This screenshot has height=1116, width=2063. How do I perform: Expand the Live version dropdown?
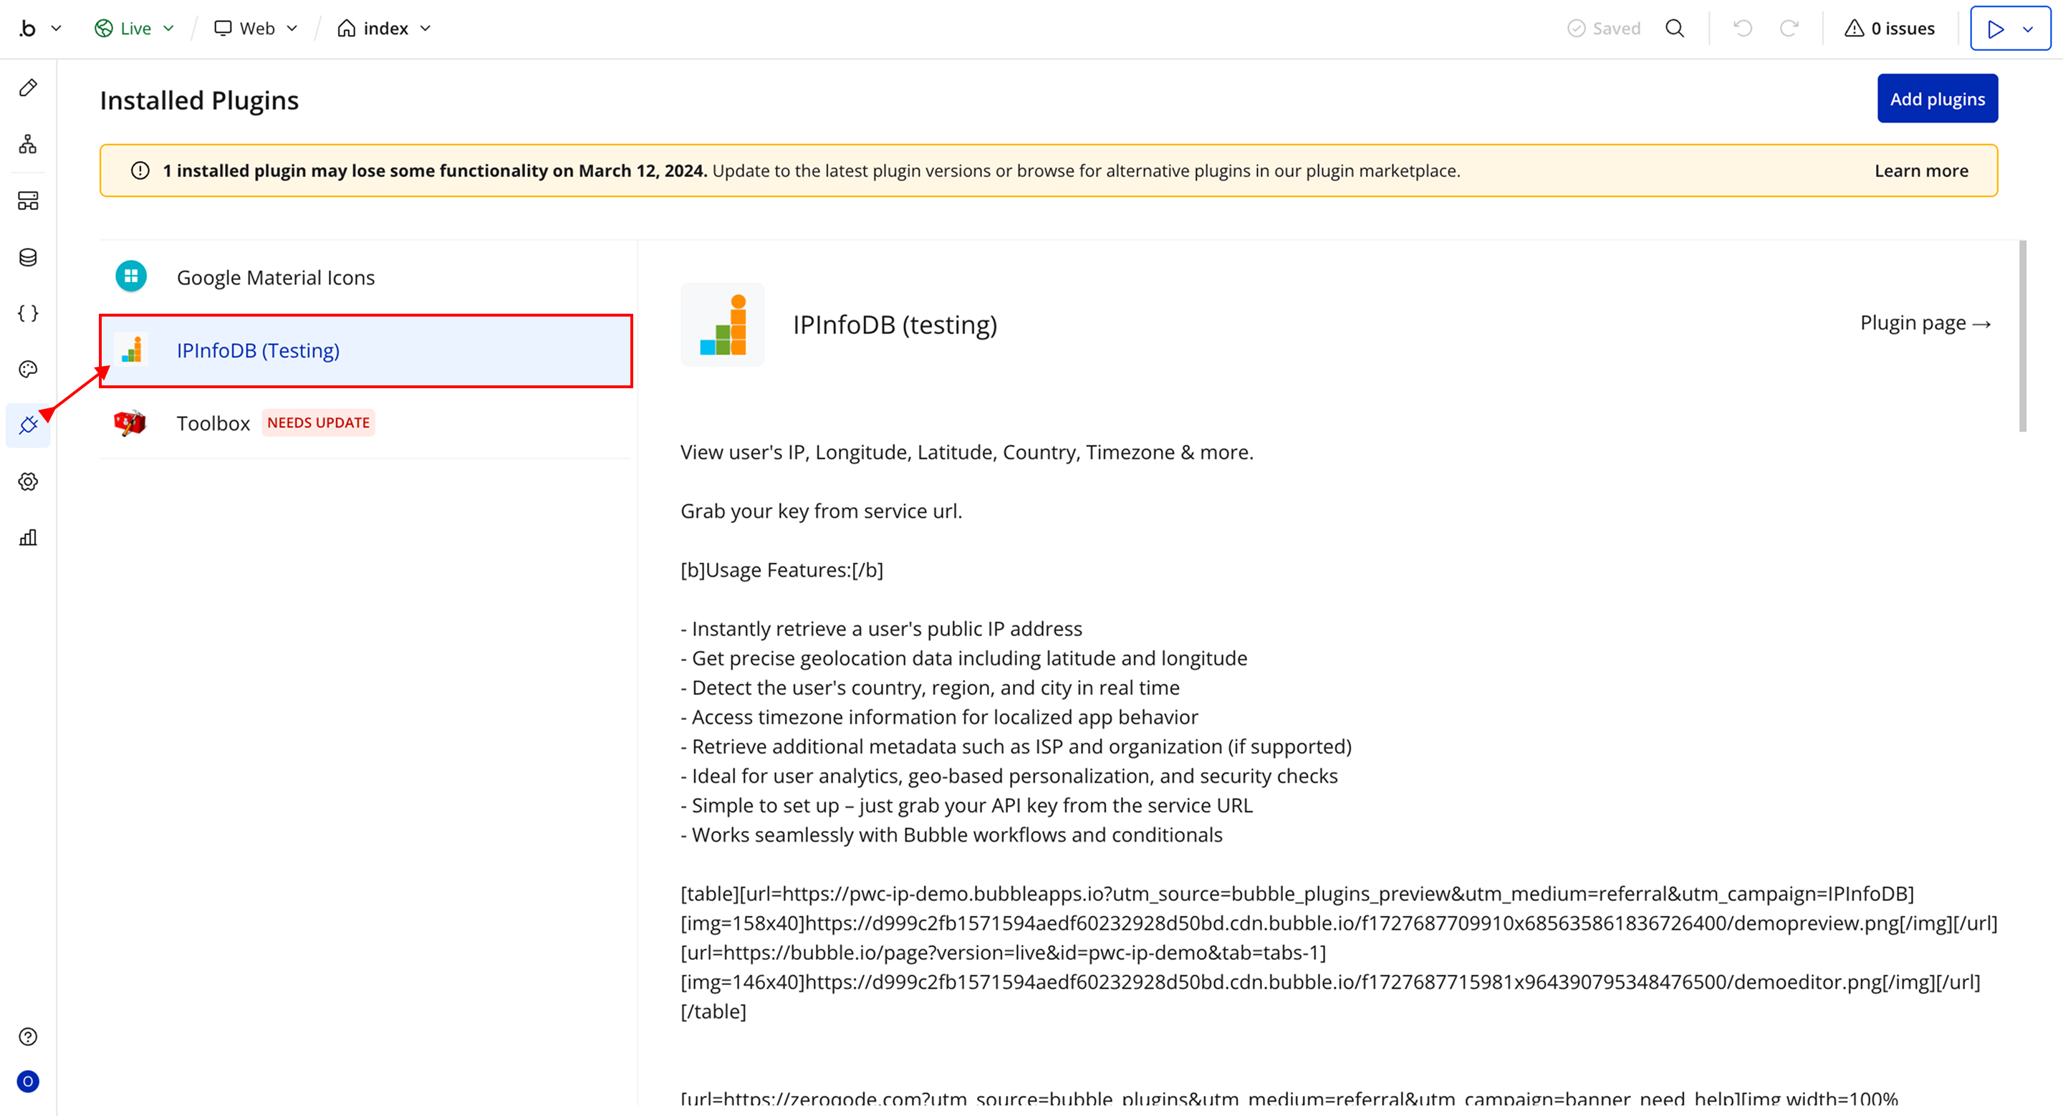[x=135, y=29]
